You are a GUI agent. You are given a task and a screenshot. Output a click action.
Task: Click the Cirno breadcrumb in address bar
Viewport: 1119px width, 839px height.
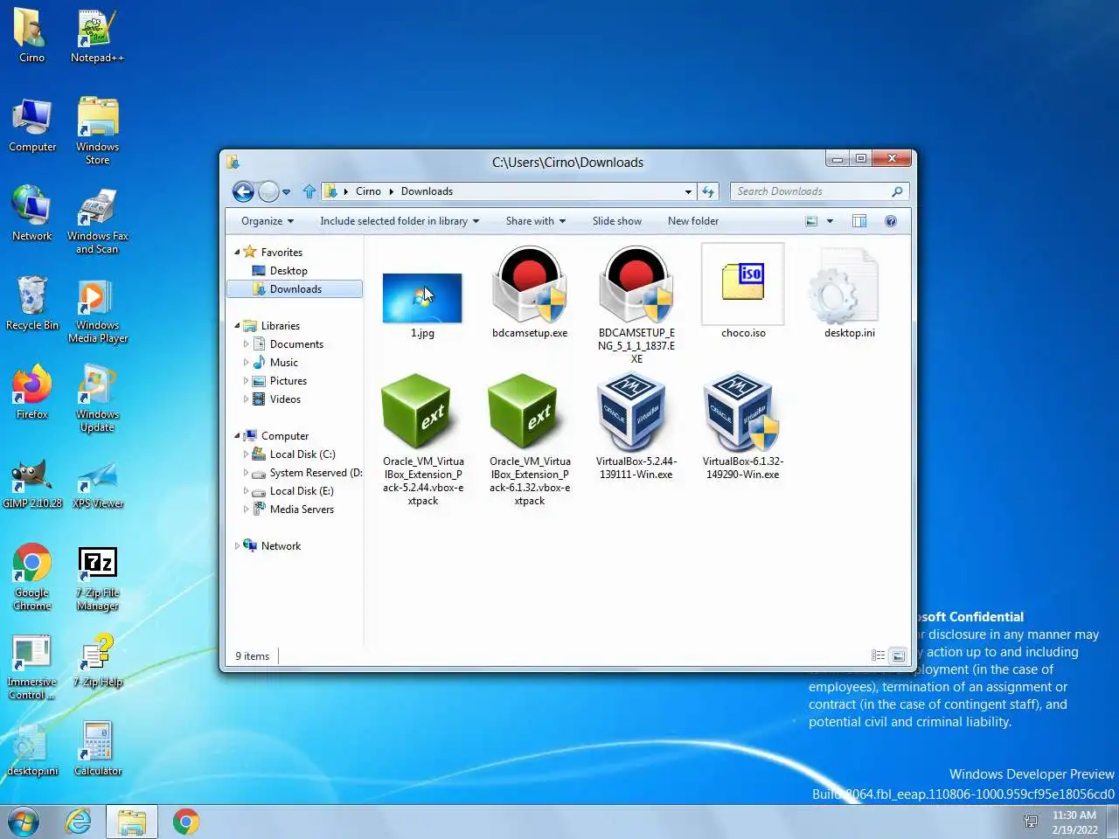pyautogui.click(x=368, y=191)
